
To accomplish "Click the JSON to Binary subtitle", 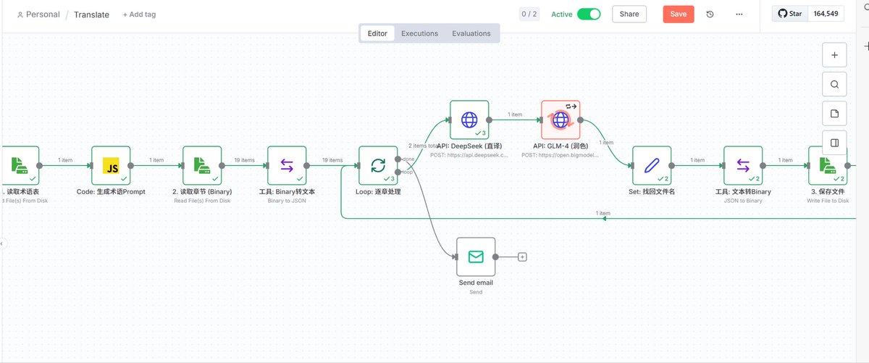I will pyautogui.click(x=743, y=201).
